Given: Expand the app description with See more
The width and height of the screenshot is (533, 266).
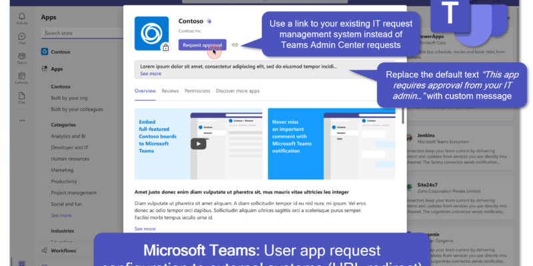Looking at the screenshot, I should pyautogui.click(x=145, y=228).
